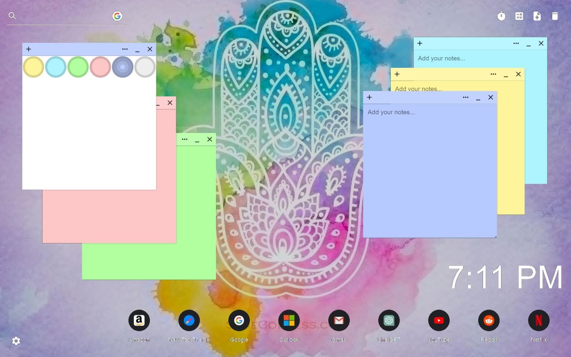Choose the green color swatch
Screen dimensions: 571x357
pyautogui.click(x=78, y=67)
